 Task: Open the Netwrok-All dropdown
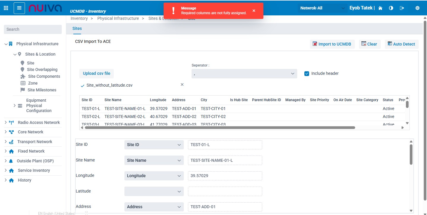[x=322, y=8]
